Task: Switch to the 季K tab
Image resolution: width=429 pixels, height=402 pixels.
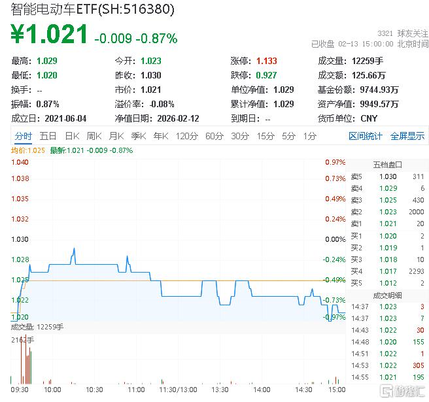Action: [x=139, y=136]
